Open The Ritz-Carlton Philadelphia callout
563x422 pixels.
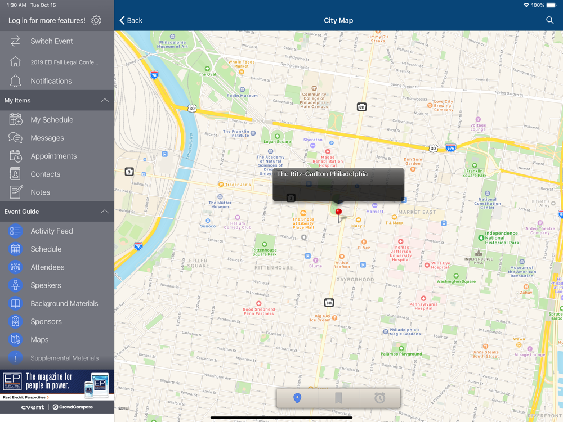[x=338, y=184]
